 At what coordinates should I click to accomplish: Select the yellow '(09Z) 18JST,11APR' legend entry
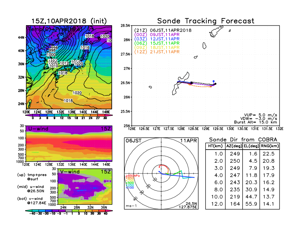pyautogui.click(x=157, y=47)
